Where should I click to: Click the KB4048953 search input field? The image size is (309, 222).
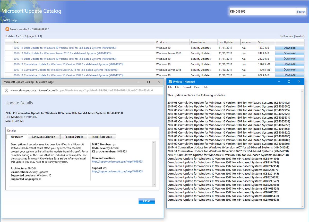tap(262, 11)
